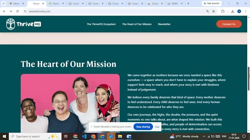The image size is (250, 140).
Task: Click the Contact Us button
Action: pos(229,24)
